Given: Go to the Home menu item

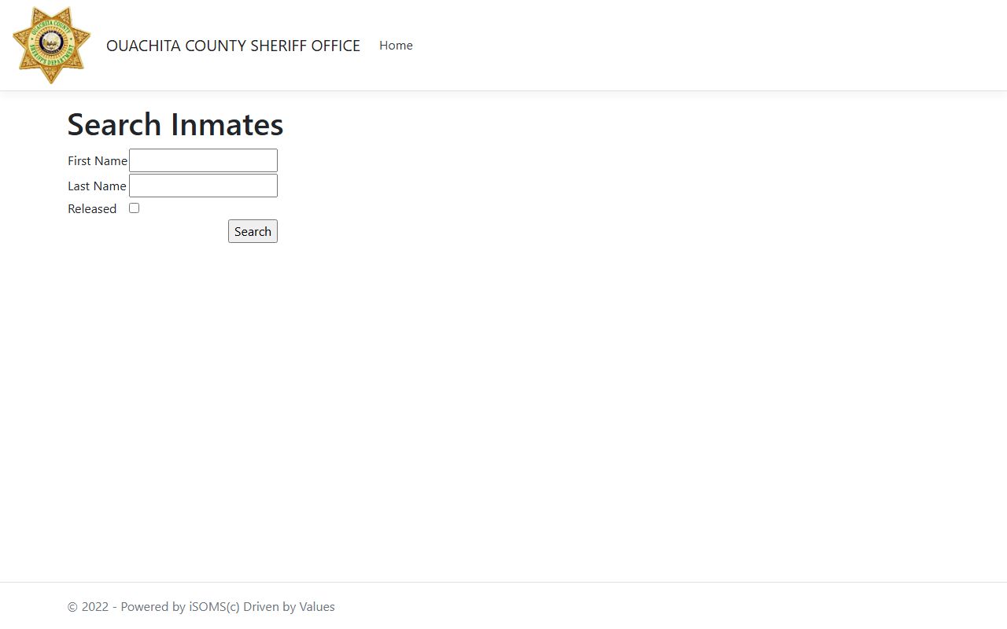Looking at the screenshot, I should click(396, 46).
